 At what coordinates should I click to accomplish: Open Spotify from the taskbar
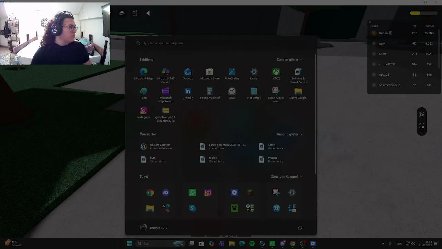tap(252, 243)
